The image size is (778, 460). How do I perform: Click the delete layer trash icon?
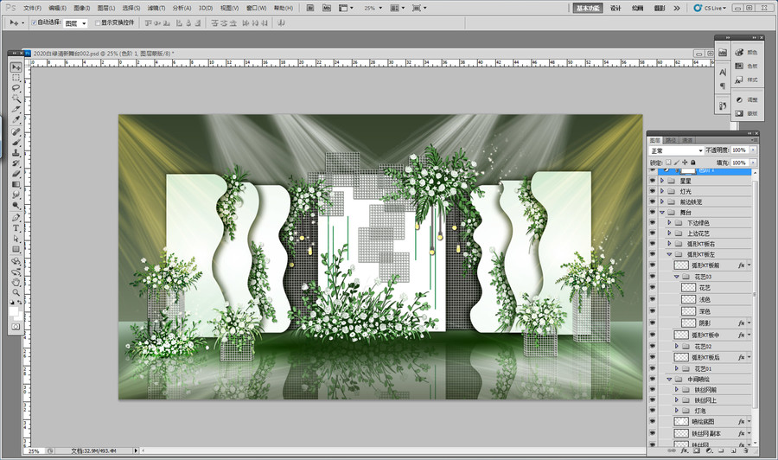click(x=745, y=450)
